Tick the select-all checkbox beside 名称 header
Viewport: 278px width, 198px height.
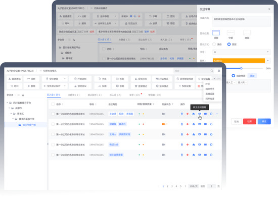click(x=53, y=104)
